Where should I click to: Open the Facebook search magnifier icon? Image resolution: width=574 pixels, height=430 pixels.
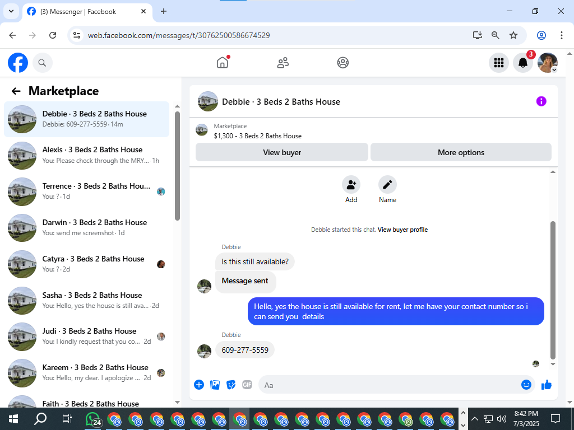pos(43,63)
